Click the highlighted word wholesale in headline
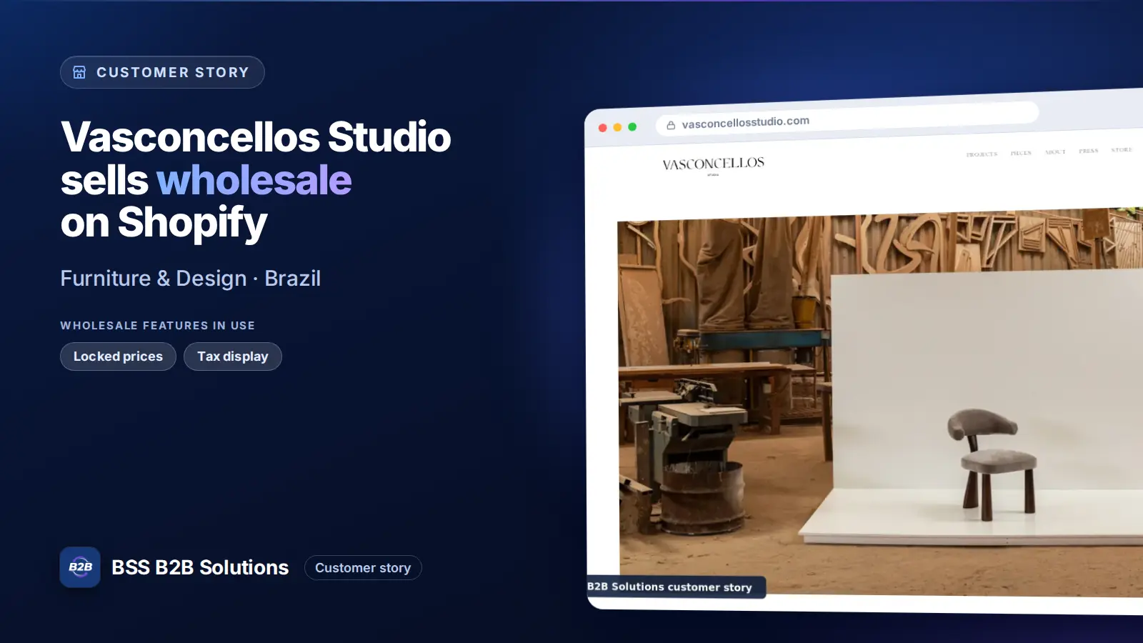The height and width of the screenshot is (643, 1143). tap(254, 180)
